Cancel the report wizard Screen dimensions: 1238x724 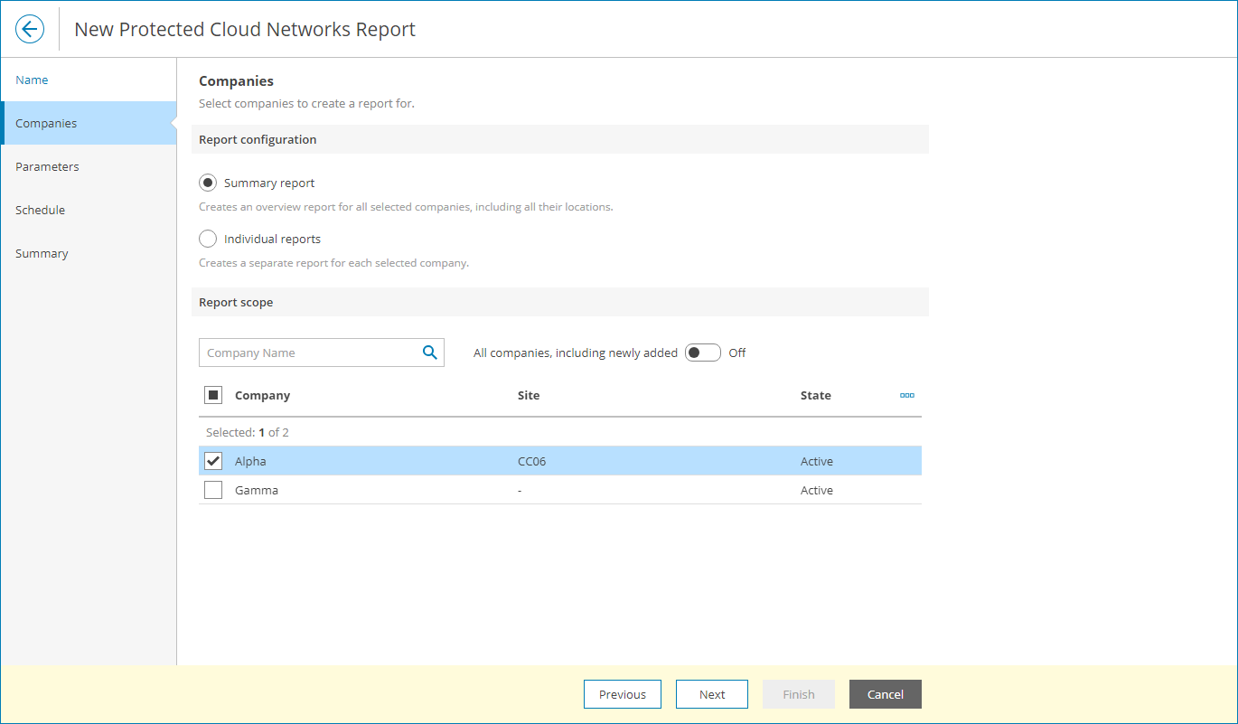click(886, 694)
